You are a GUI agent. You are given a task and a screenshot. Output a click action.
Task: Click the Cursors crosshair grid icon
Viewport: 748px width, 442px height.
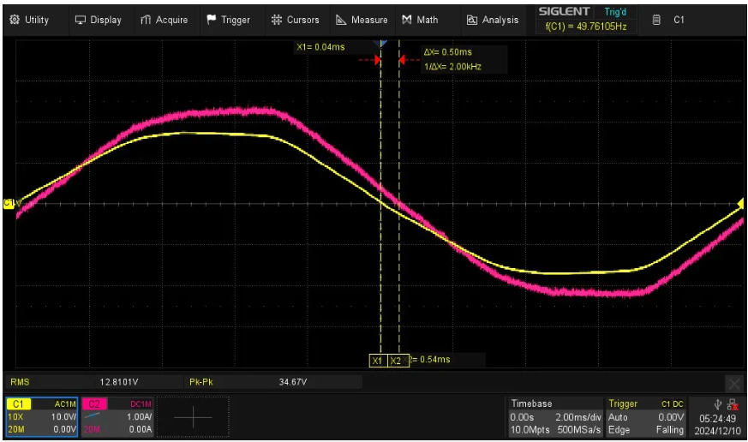coord(276,20)
